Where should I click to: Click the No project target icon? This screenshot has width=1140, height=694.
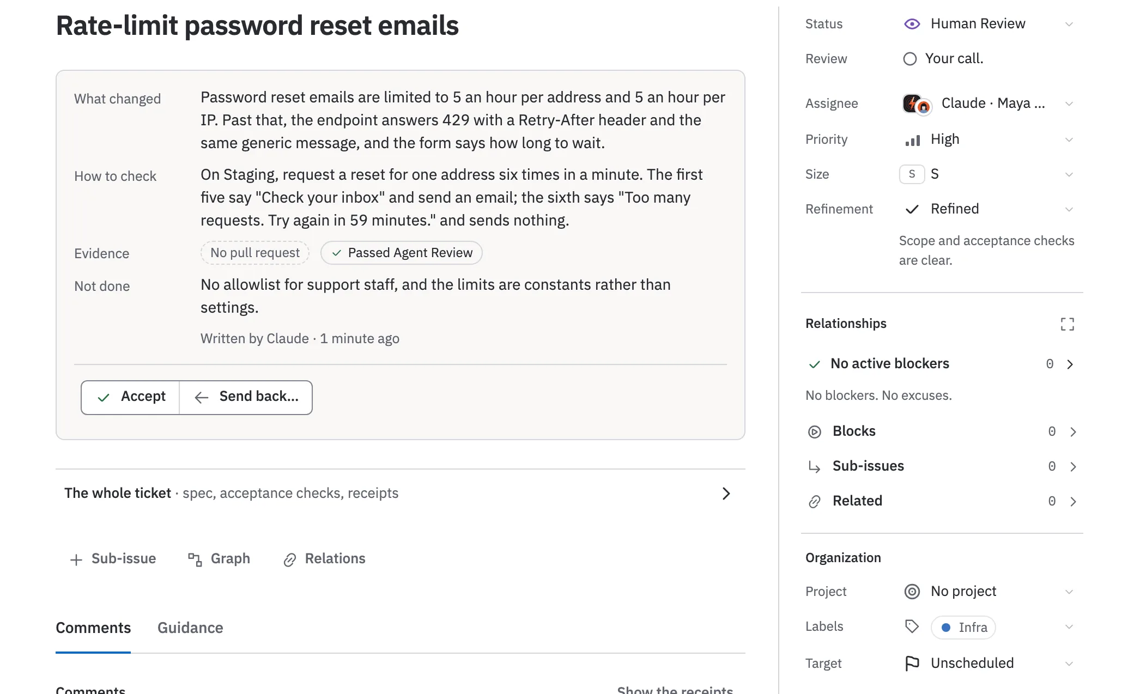coord(912,592)
